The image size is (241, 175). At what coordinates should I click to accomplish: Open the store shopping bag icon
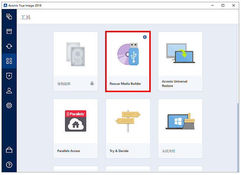pos(9,150)
